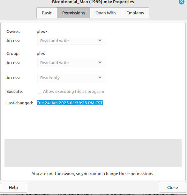Switch to the Basic tab
This screenshot has height=195, width=187.
(x=47, y=13)
